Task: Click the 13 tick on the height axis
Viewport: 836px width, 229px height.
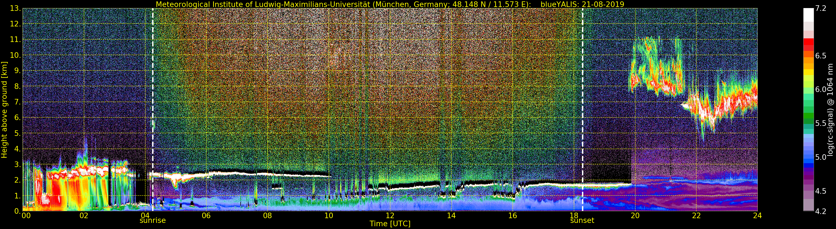Action: click(x=15, y=9)
